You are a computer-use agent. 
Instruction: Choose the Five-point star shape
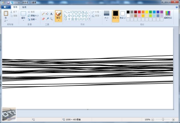coord(73,19)
